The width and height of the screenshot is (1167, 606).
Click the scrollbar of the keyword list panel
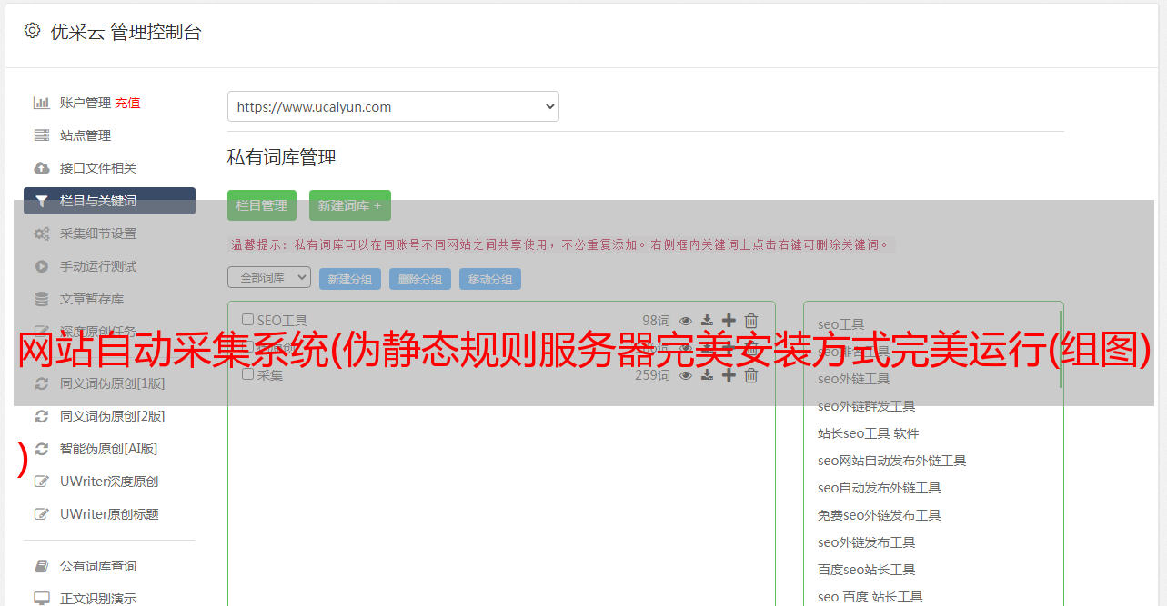1061,350
